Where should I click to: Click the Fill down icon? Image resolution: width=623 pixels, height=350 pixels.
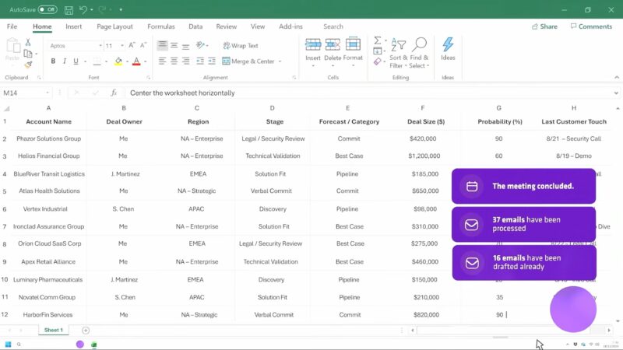378,51
